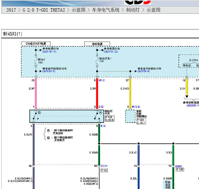Open the SD110-11 power distribution link
Screen dimensions: 199x189
pyautogui.click(x=49, y=52)
